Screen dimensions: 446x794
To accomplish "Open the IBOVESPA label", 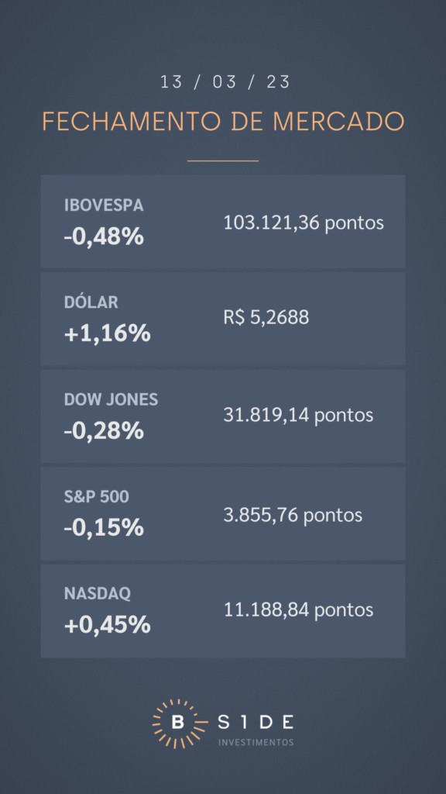I will (x=104, y=205).
